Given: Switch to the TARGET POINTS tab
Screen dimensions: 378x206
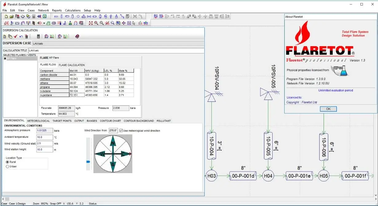Looking at the screenshot, I should 62,121.
